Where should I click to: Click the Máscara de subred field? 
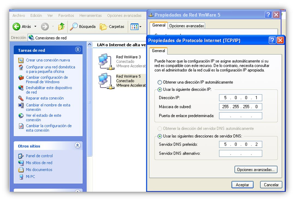pyautogui.click(x=241, y=107)
